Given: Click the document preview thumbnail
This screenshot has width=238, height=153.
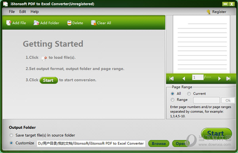Looking at the screenshot, I should (202, 44).
